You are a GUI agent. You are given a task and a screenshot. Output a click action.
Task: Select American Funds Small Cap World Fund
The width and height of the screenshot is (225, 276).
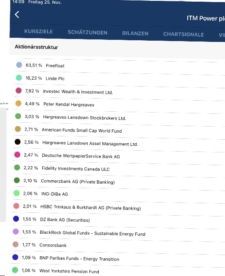click(82, 131)
